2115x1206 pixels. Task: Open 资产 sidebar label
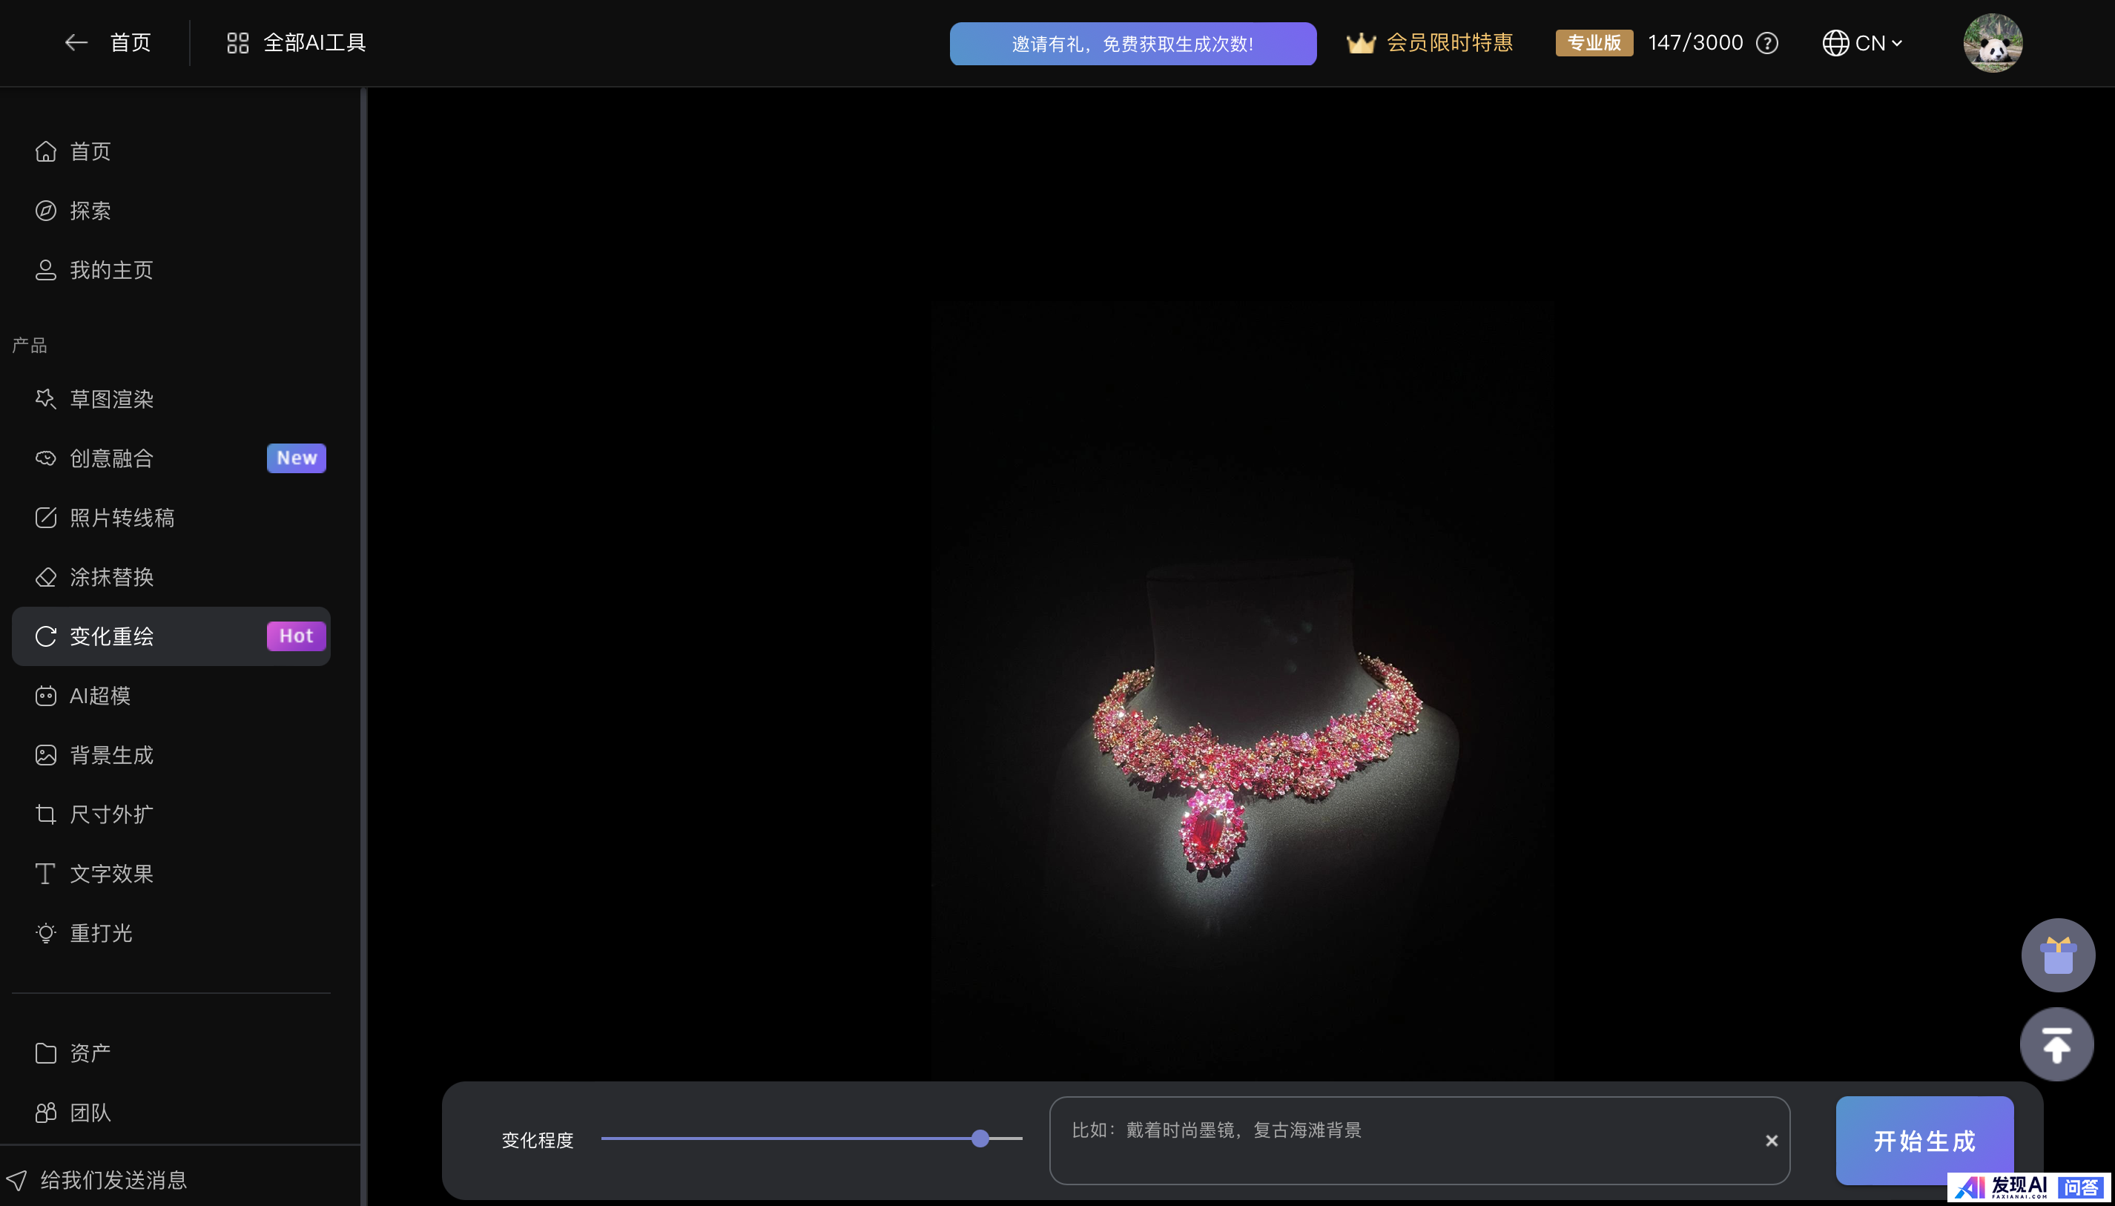(90, 1052)
